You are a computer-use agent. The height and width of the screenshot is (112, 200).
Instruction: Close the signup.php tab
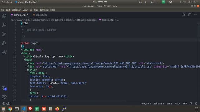pos(27,15)
